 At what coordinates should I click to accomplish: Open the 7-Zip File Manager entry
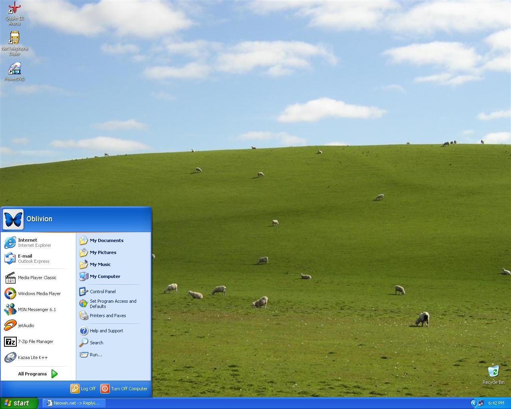click(x=35, y=341)
